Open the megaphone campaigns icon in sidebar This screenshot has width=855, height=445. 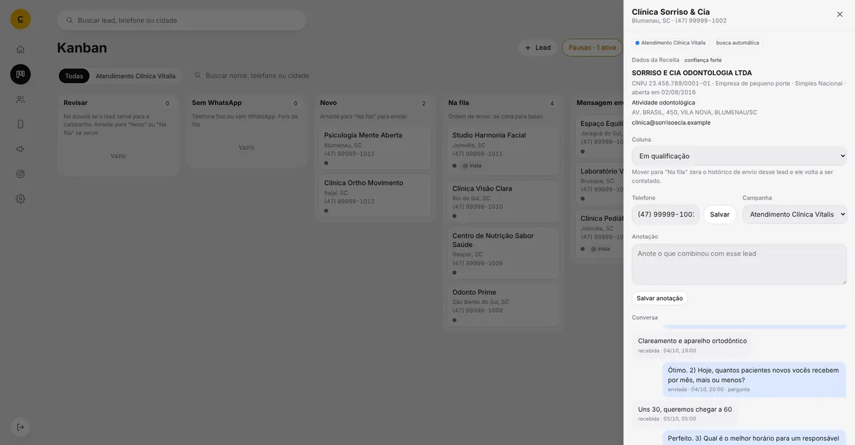[20, 149]
